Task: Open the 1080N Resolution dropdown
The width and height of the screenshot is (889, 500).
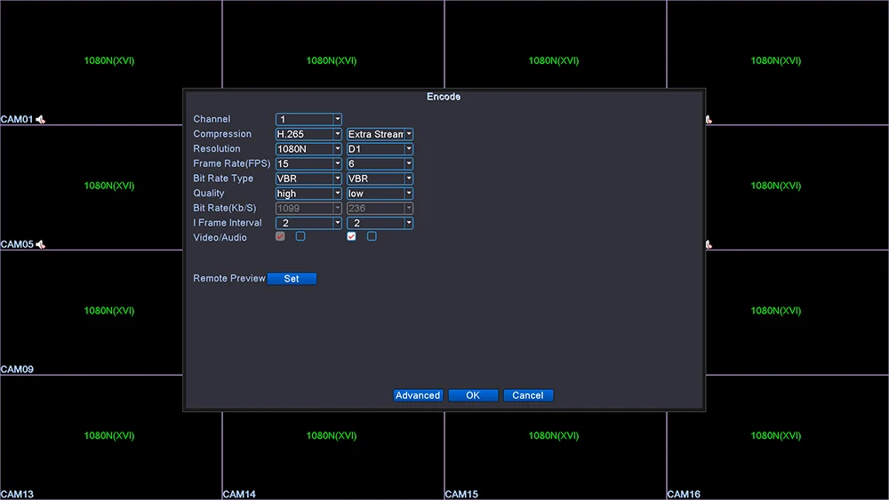Action: click(308, 149)
